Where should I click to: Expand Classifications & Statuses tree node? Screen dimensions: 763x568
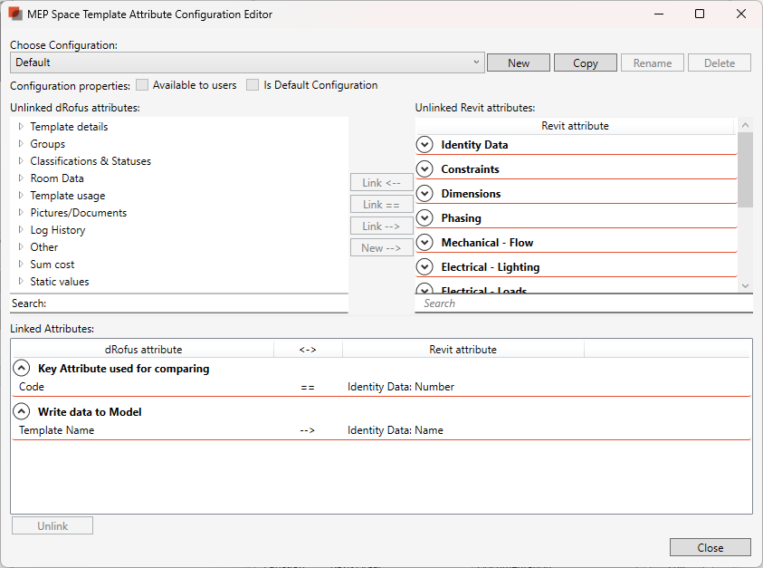[x=21, y=161]
